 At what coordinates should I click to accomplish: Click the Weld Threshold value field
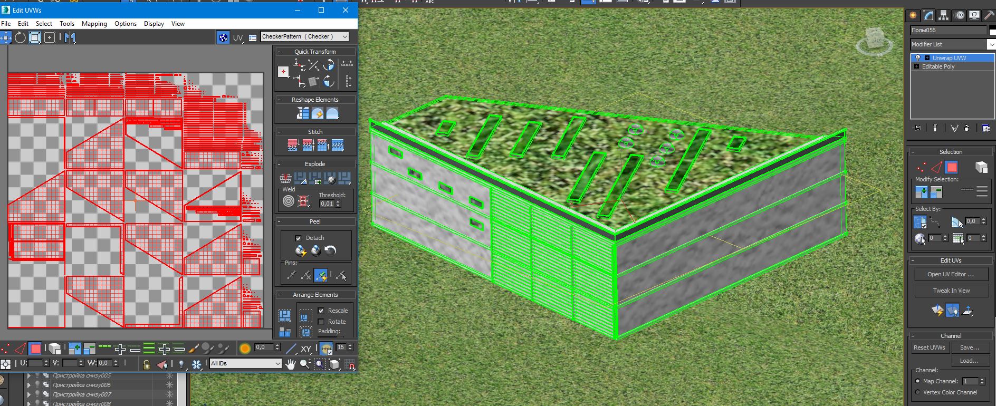pos(327,204)
